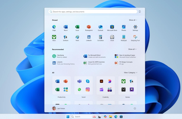
Task: Open the Clock app
Action: coord(112,38)
